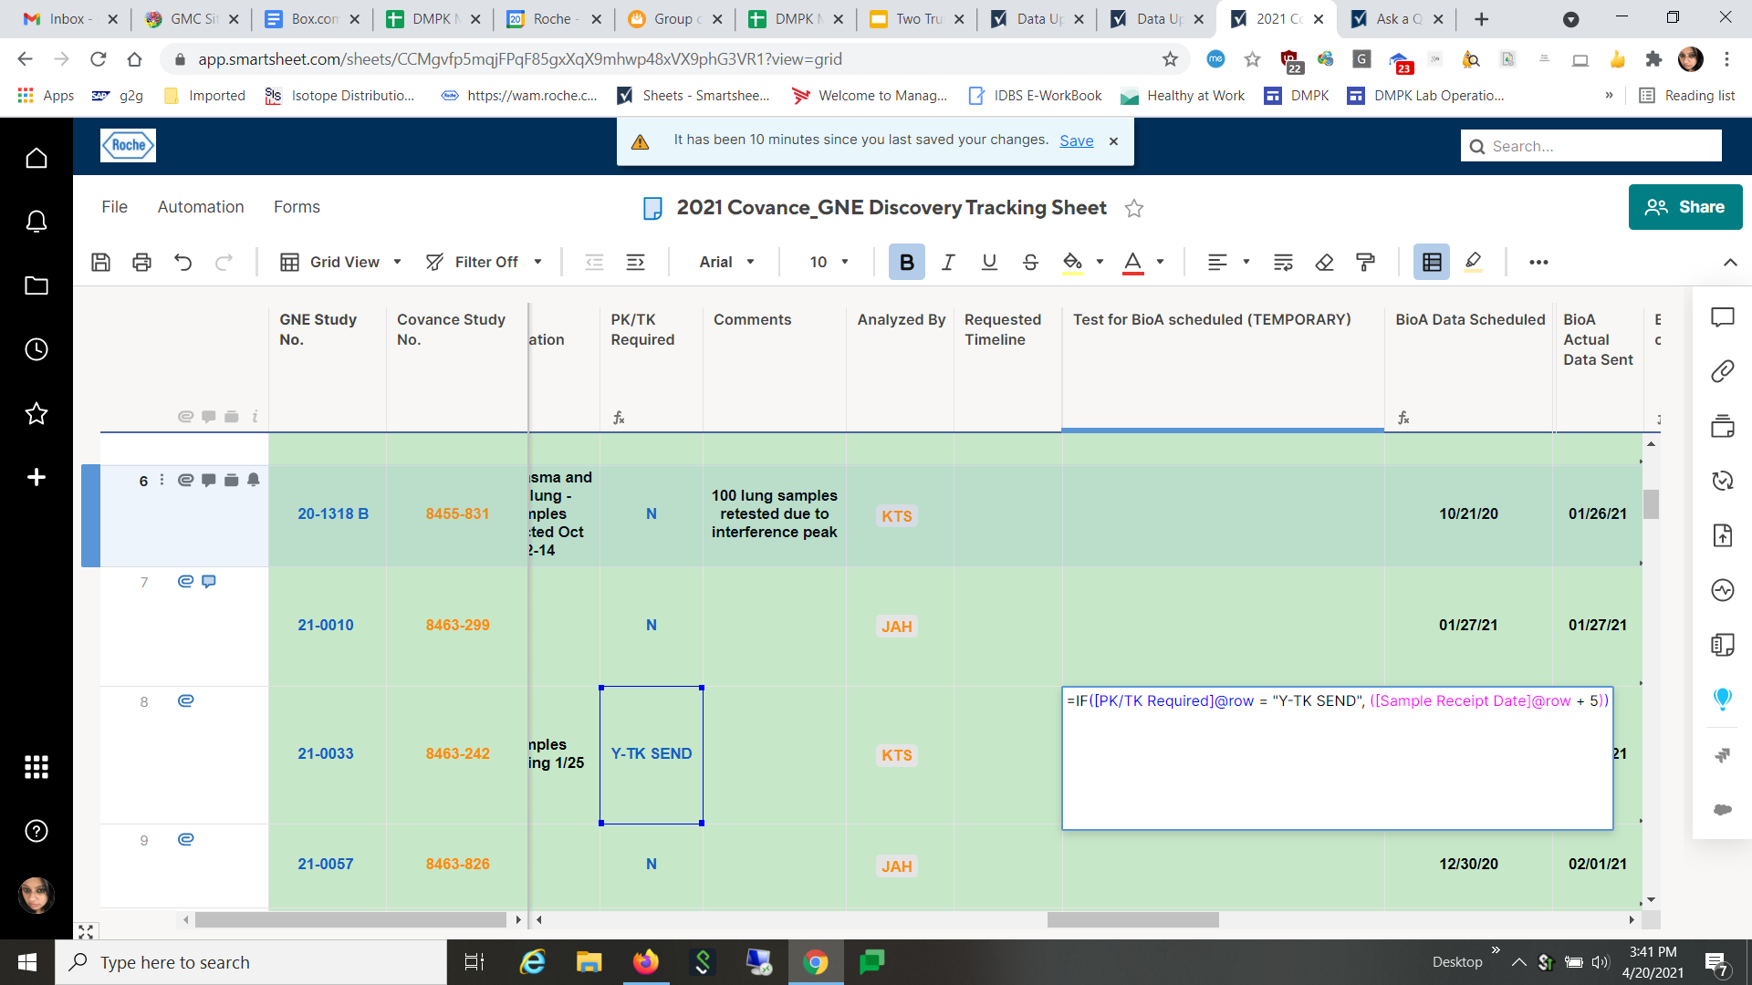The width and height of the screenshot is (1752, 985).
Task: Expand background color dropdown arrow
Action: pyautogui.click(x=1100, y=263)
